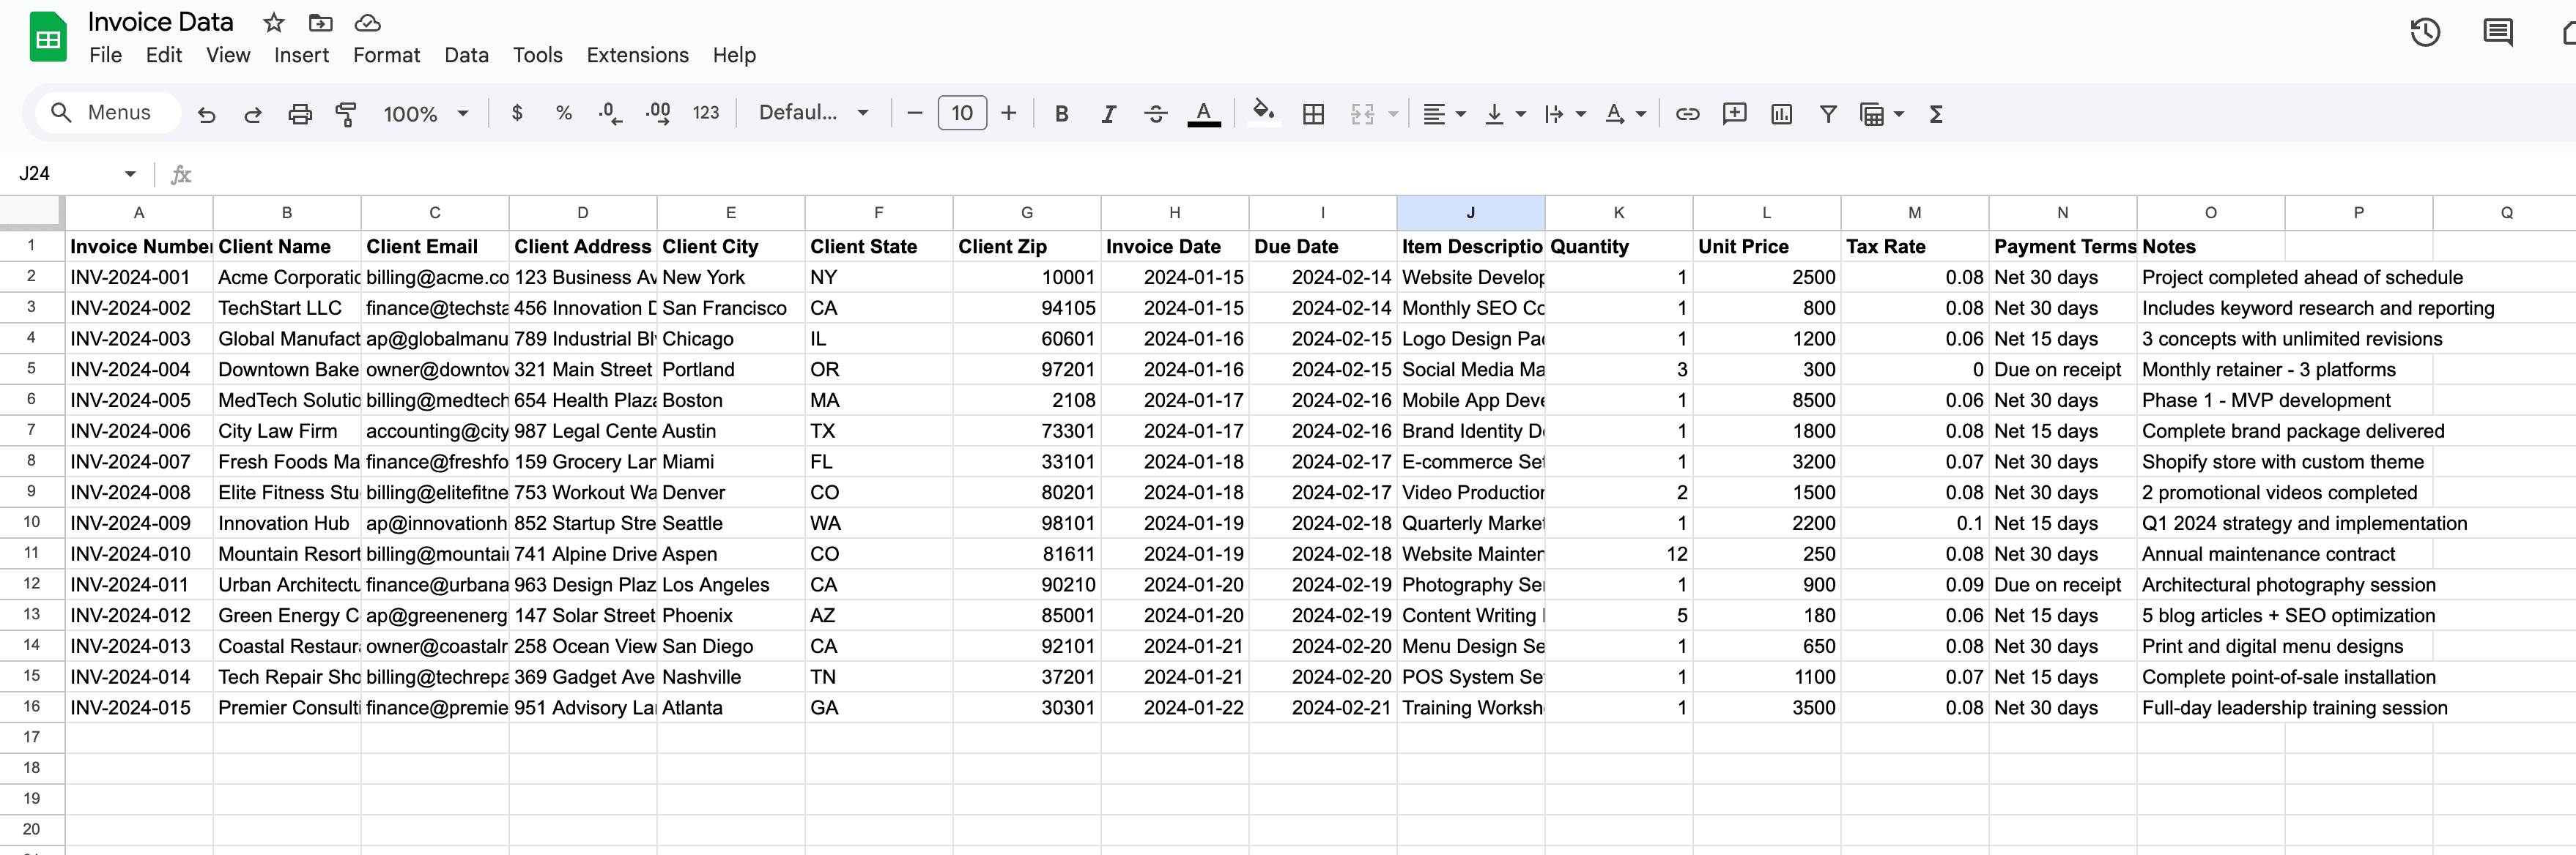Click the increase font size plus button
The width and height of the screenshot is (2576, 855).
1008,113
